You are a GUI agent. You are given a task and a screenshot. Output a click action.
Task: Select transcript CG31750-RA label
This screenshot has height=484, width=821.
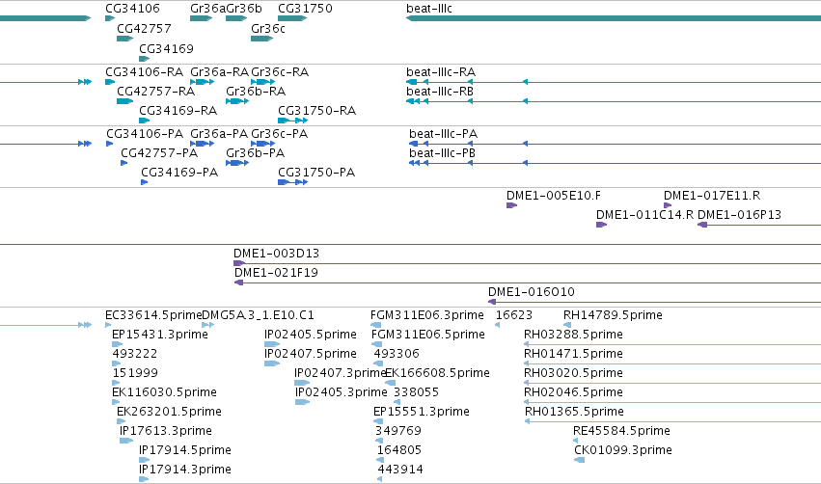click(317, 111)
